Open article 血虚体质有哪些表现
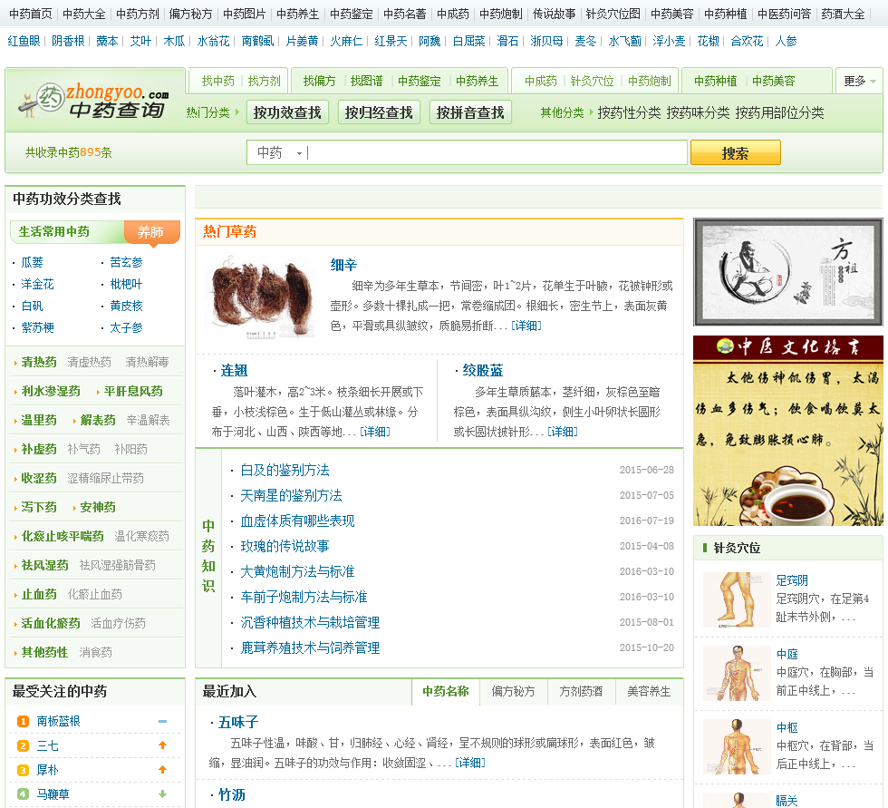 (x=297, y=521)
